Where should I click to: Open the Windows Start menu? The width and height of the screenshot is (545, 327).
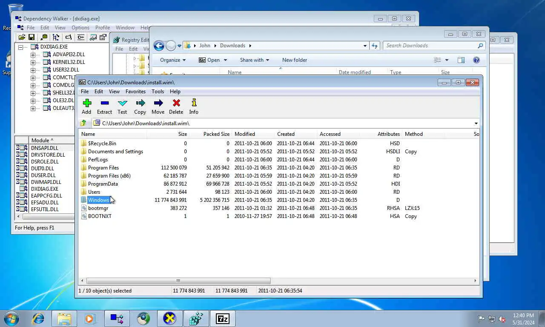[11, 318]
